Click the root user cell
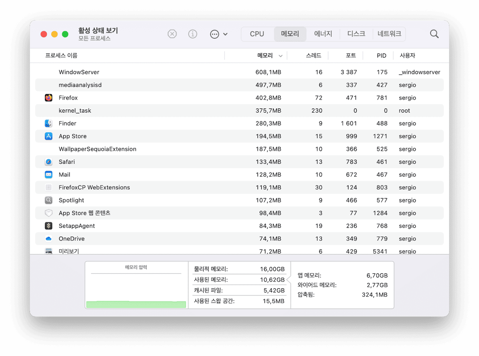The image size is (479, 356). pyautogui.click(x=404, y=111)
